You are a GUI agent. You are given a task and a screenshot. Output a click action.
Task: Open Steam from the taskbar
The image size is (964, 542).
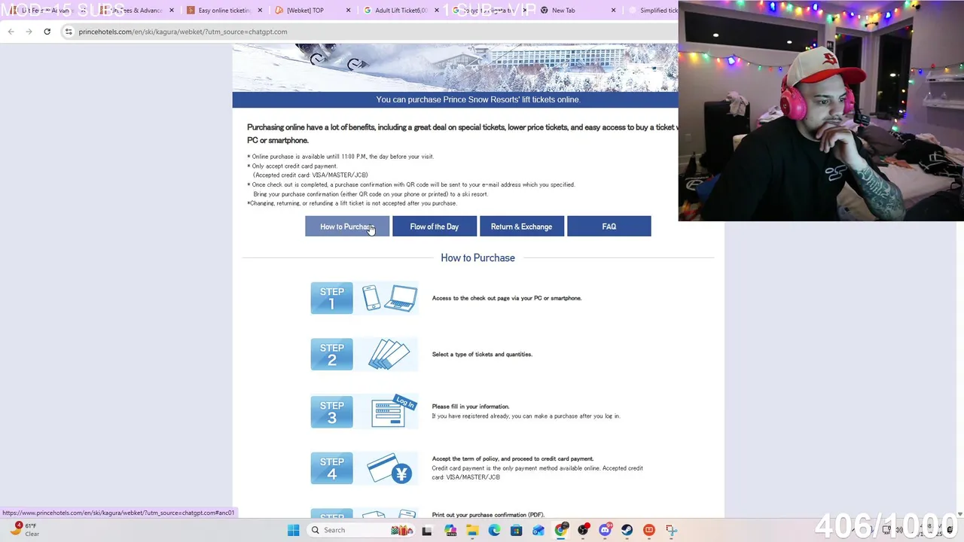click(627, 530)
